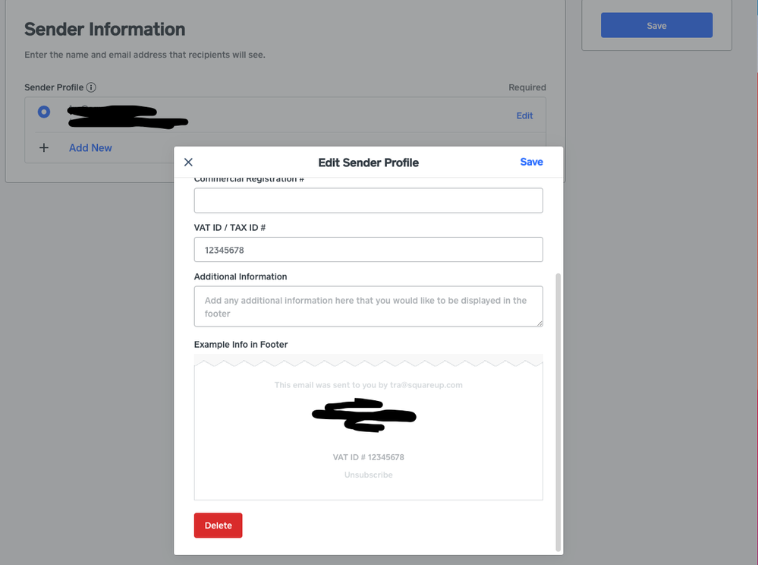Click the plus icon beside Add New
Screen dimensions: 758x565
click(x=44, y=148)
